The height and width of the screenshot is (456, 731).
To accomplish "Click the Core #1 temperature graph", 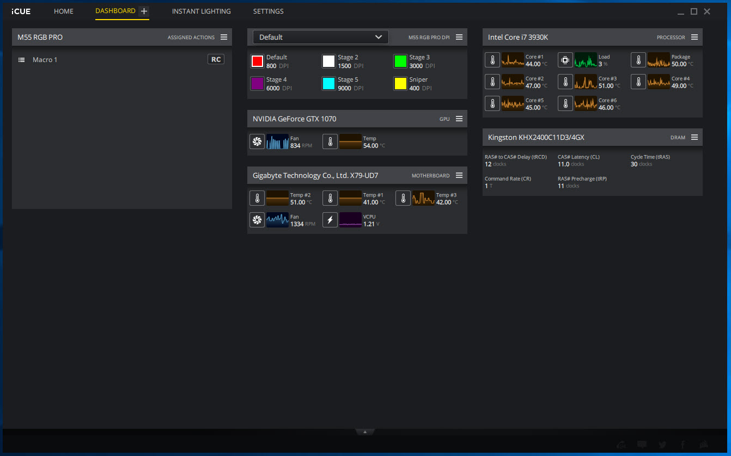I will point(513,60).
